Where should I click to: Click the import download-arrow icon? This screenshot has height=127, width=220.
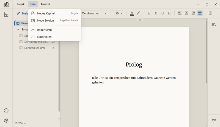click(x=33, y=30)
